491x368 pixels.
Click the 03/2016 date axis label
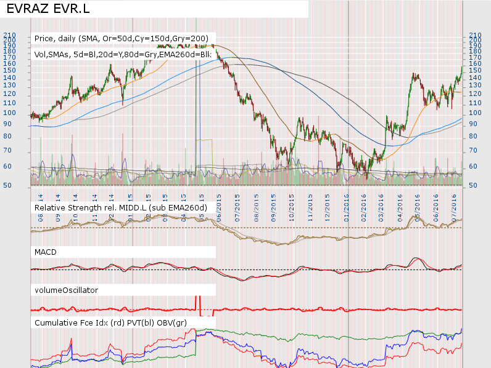click(381, 208)
